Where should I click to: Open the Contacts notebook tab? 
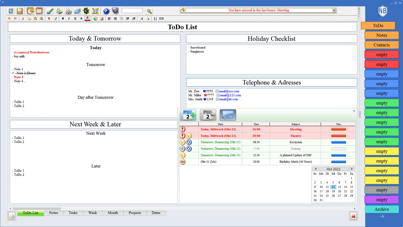pos(382,45)
